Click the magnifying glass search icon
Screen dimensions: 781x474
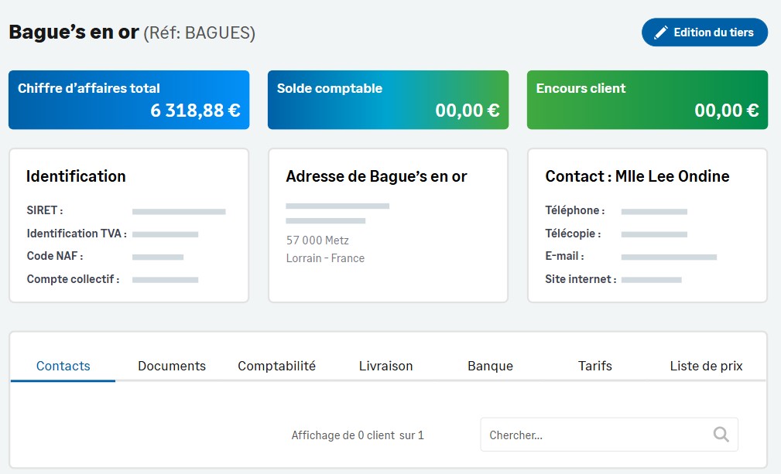tap(721, 435)
